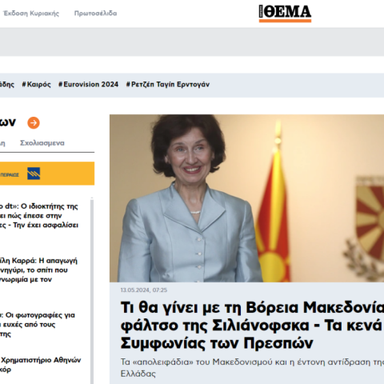
Task: Switch to the Σχολιασμενα tab
Action: 42,143
